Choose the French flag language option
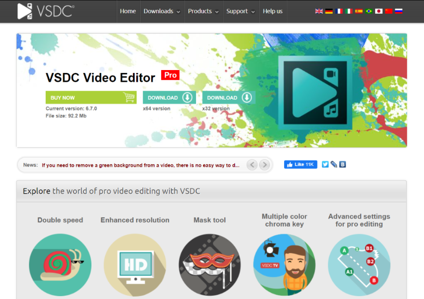424x299 pixels. pos(339,11)
